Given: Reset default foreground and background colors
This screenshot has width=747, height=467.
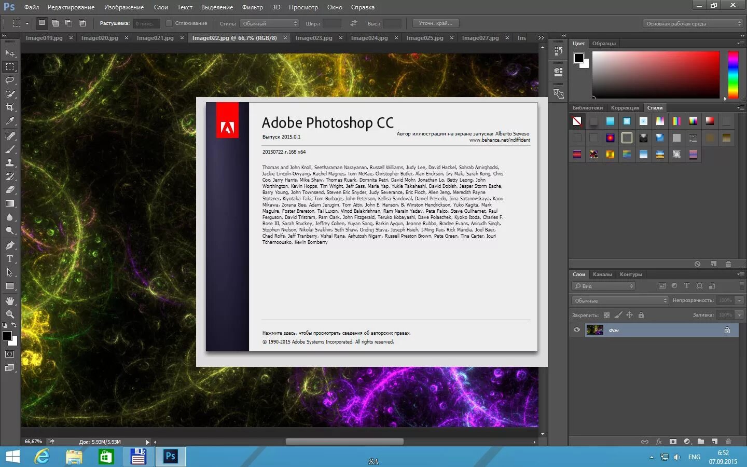Looking at the screenshot, I should tap(5, 325).
